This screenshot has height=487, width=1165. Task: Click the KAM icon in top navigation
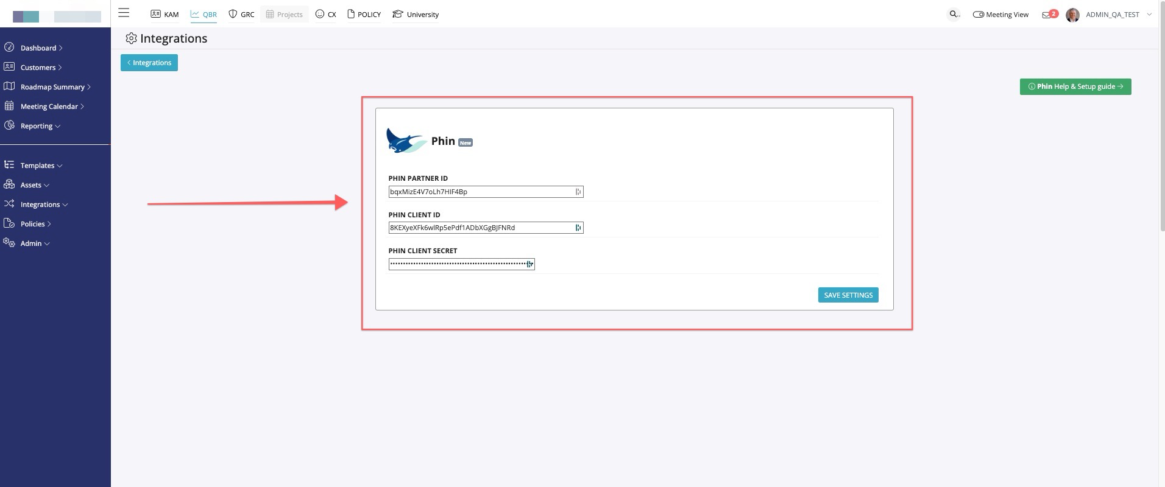click(x=156, y=14)
